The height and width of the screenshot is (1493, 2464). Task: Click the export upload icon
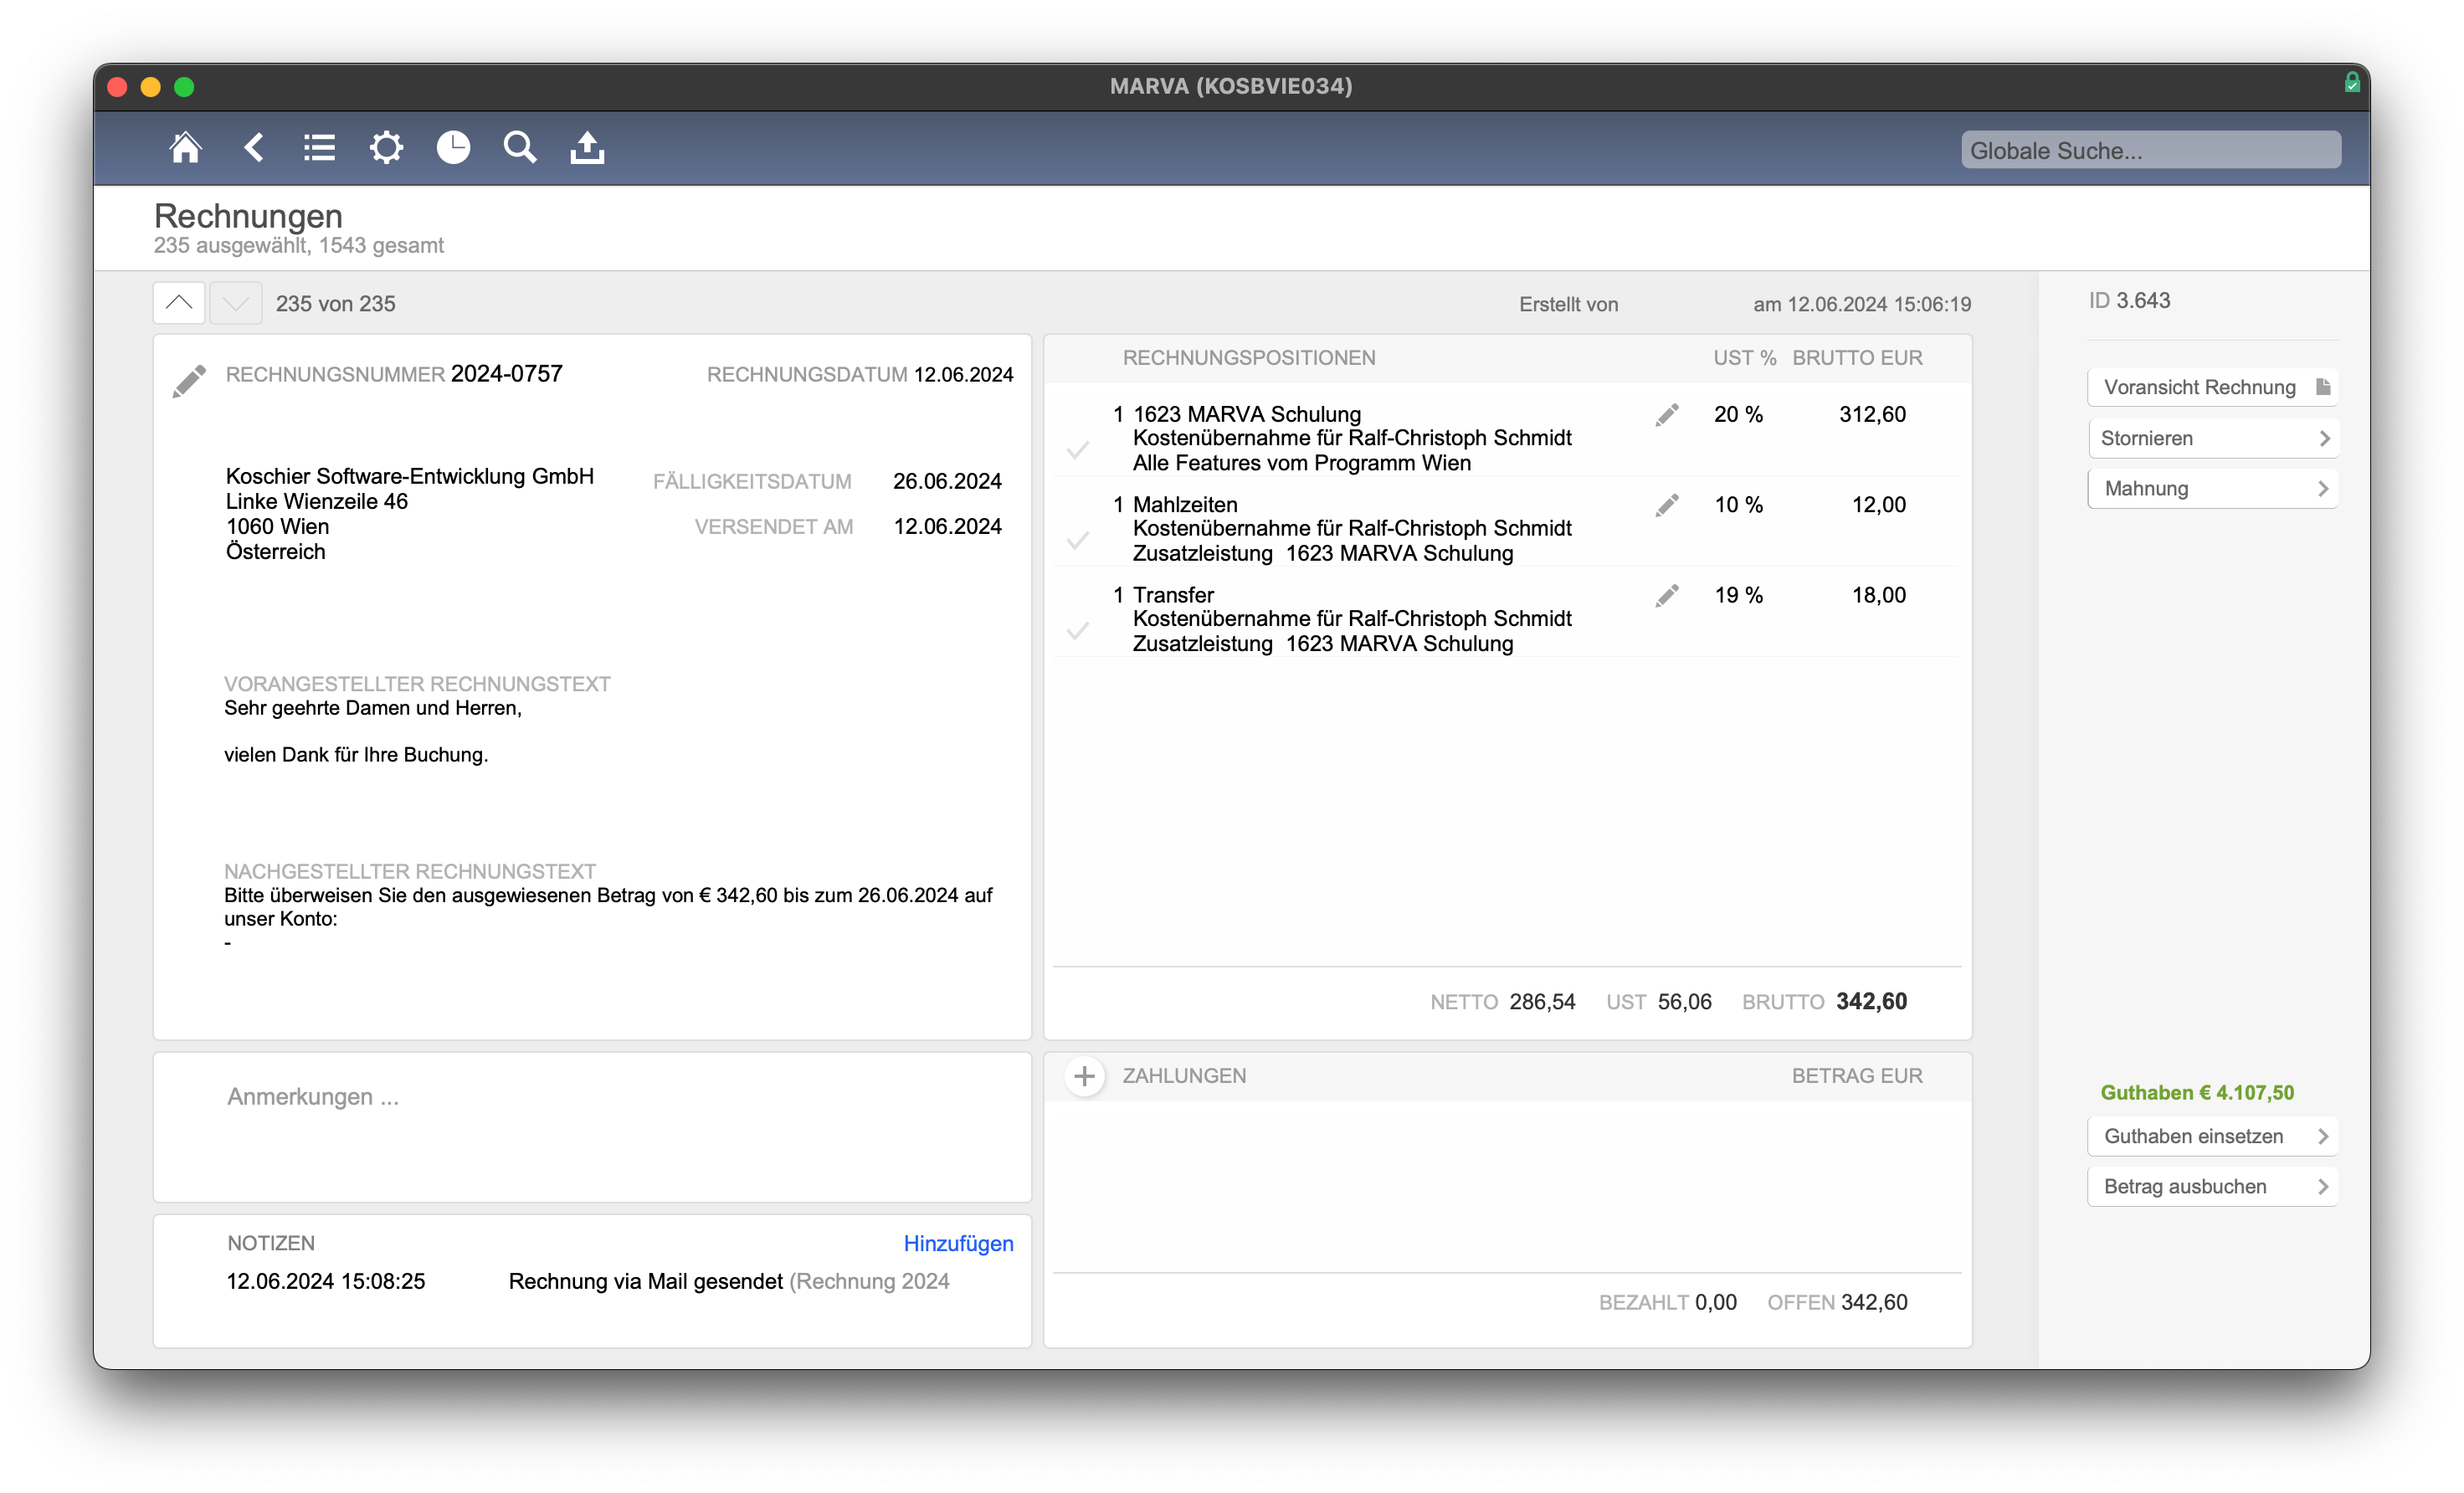point(587,148)
